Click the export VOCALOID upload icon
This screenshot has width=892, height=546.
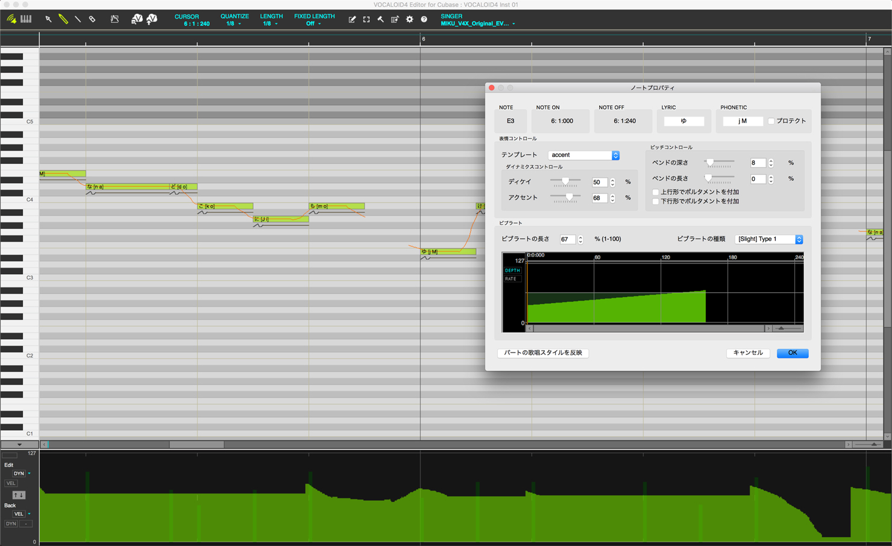152,19
